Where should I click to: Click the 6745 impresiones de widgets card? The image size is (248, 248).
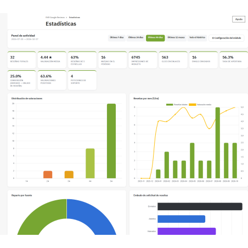[x=143, y=60]
